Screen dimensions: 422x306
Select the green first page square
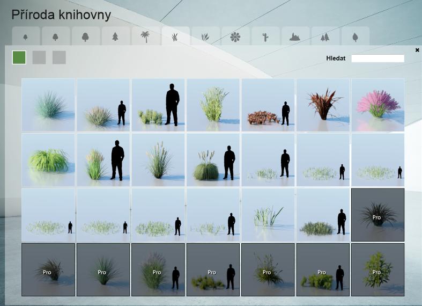pos(19,57)
